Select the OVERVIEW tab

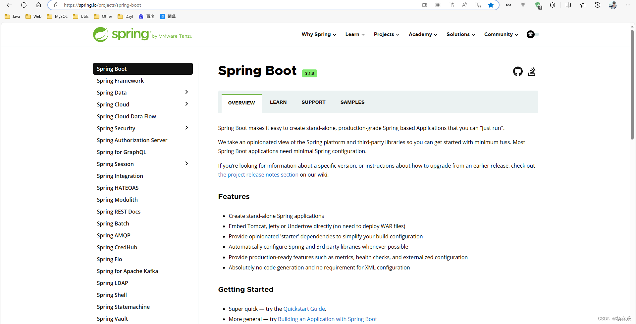tap(241, 103)
